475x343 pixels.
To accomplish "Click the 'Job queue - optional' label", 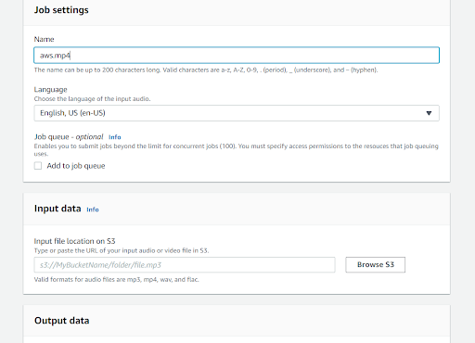I will (x=69, y=137).
